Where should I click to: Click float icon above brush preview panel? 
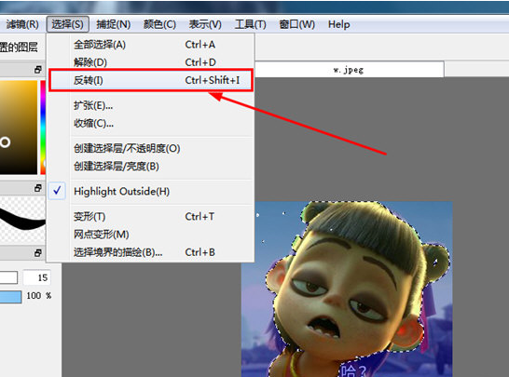(38, 188)
